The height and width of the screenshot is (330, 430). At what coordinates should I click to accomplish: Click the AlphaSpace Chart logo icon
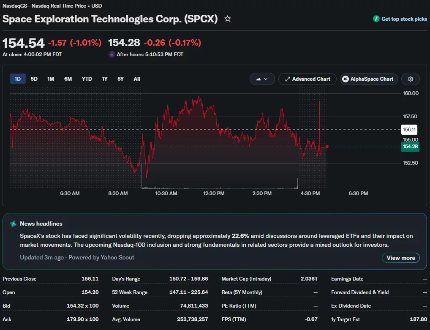(345, 79)
